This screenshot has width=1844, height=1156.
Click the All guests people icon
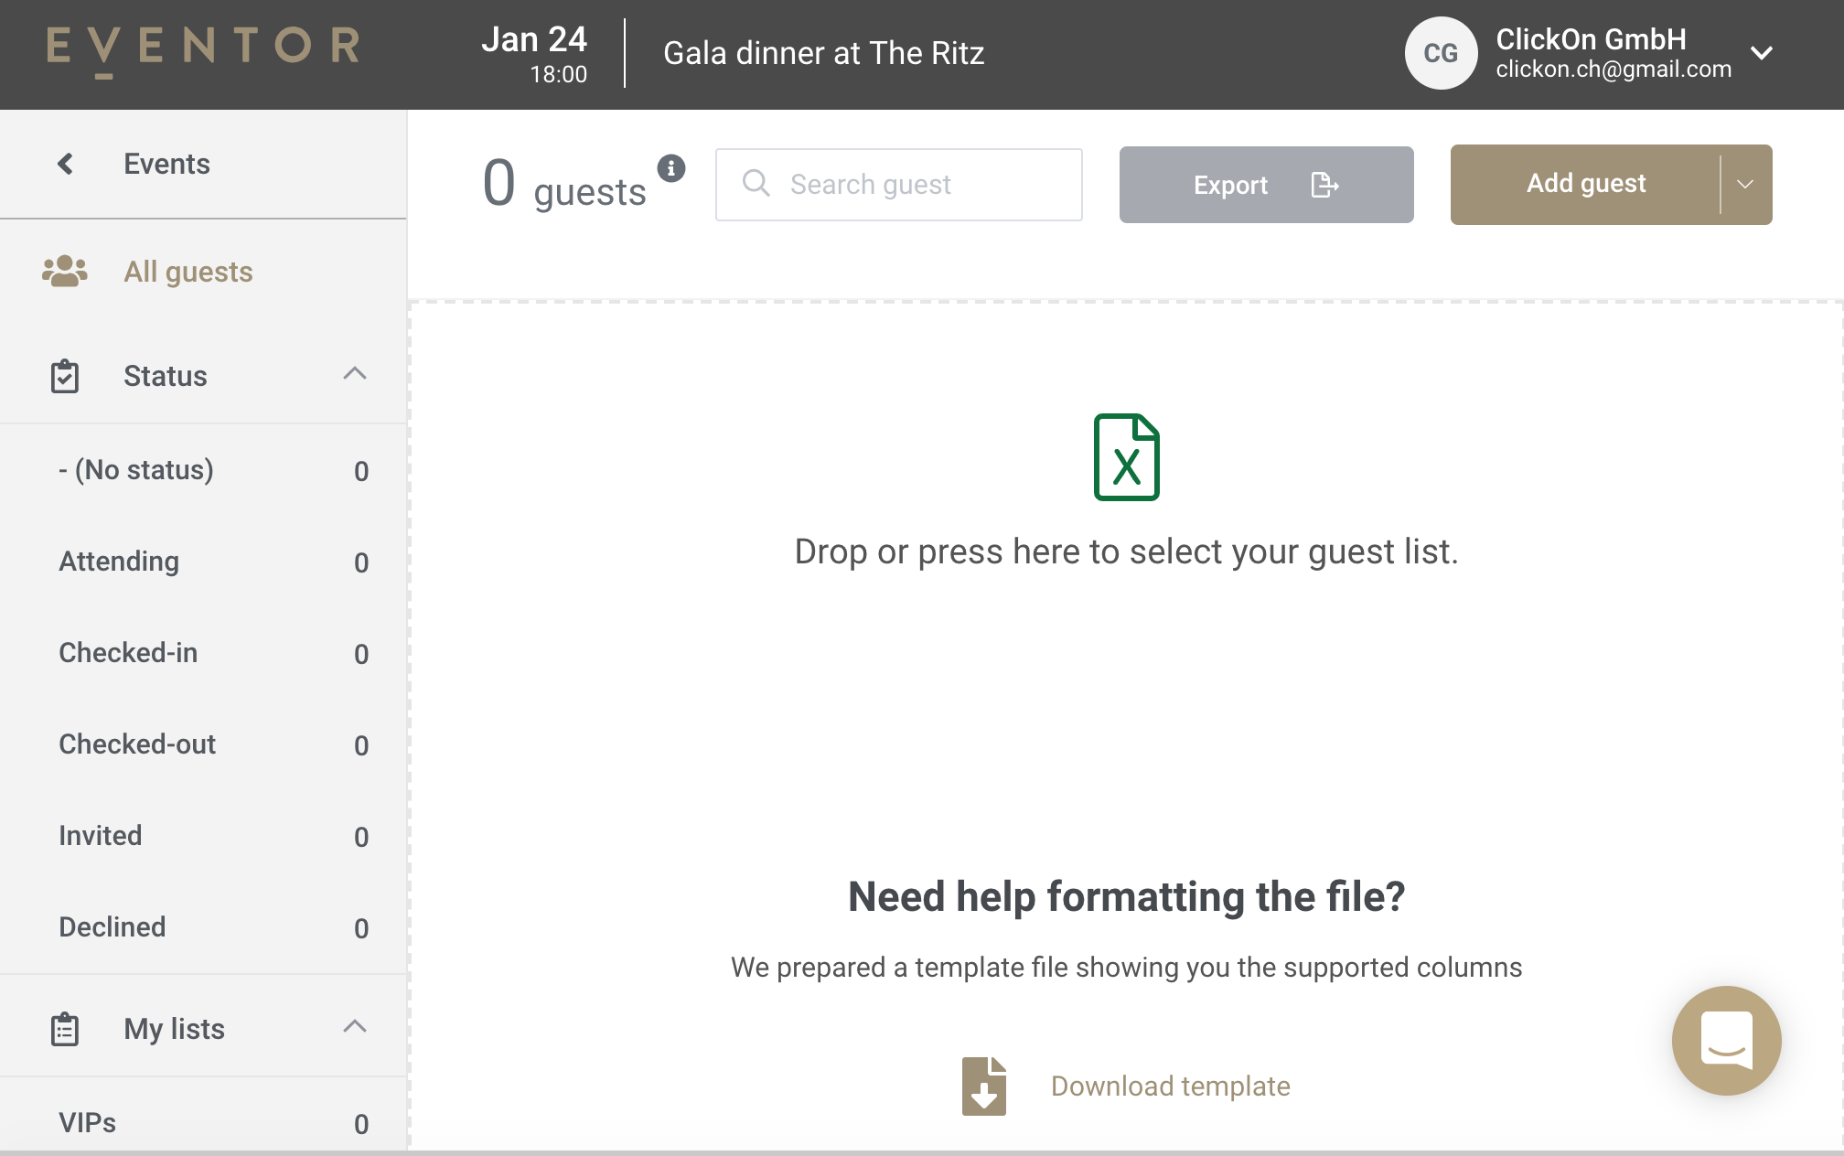click(65, 272)
